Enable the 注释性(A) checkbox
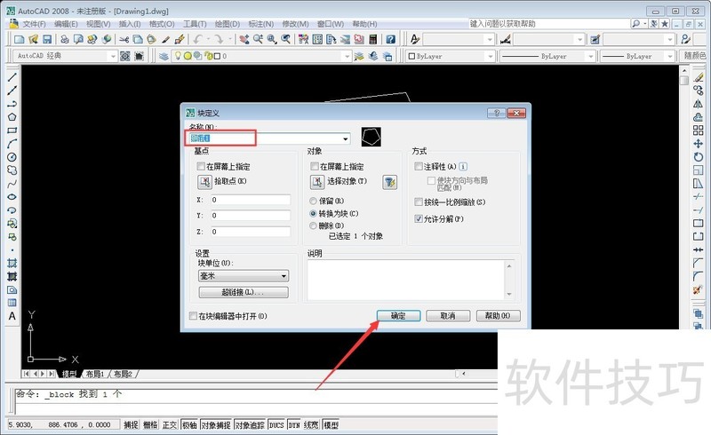Image resolution: width=711 pixels, height=435 pixels. (x=419, y=166)
